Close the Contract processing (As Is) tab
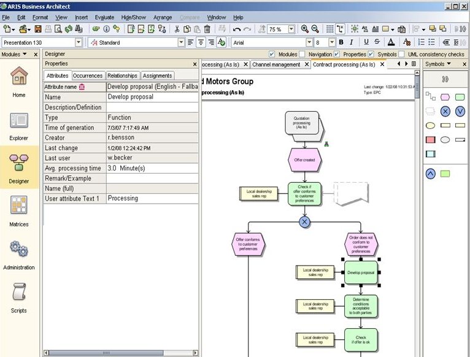470x357 pixels. tap(382, 64)
